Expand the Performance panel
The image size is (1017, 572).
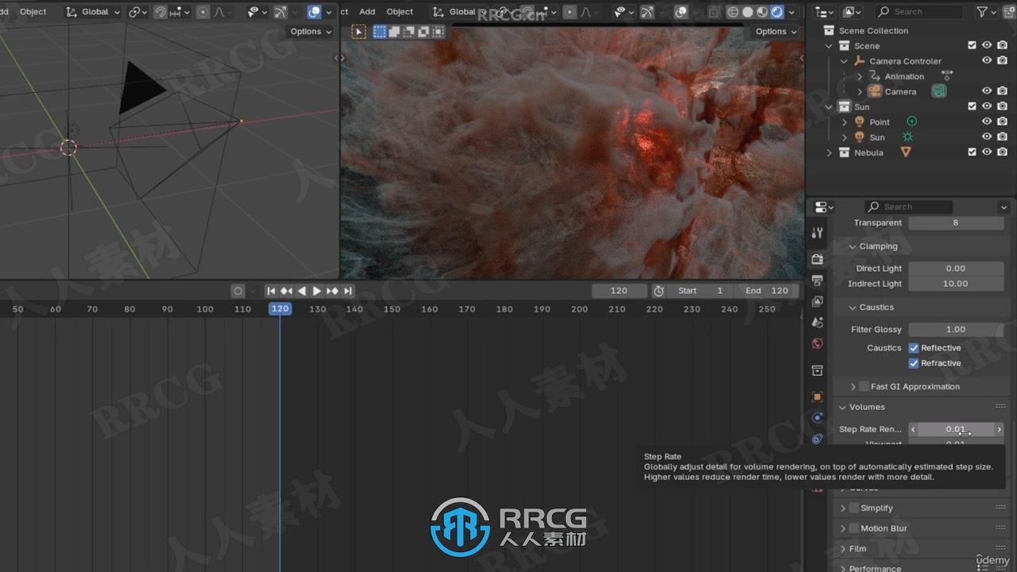coord(843,568)
